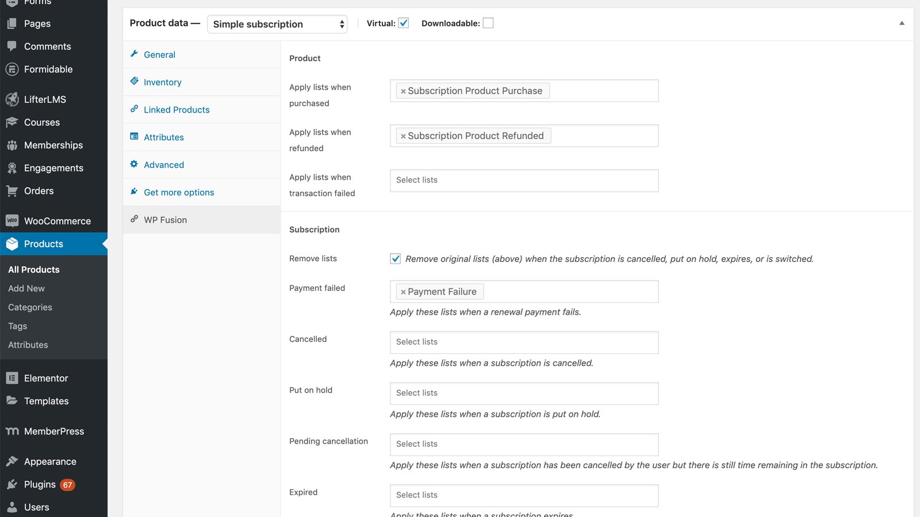Open the WP Fusion tab

coord(165,219)
